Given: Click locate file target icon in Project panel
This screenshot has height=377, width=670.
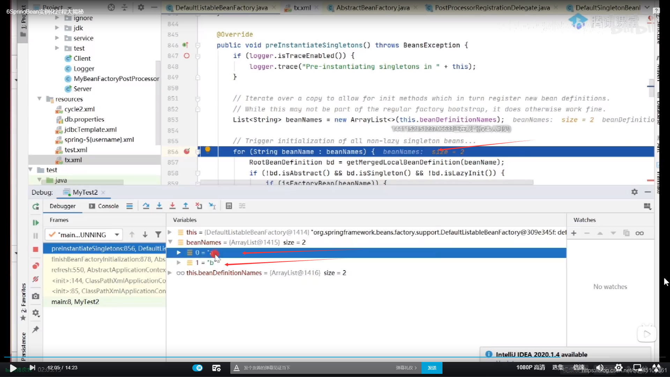Looking at the screenshot, I should [111, 7].
